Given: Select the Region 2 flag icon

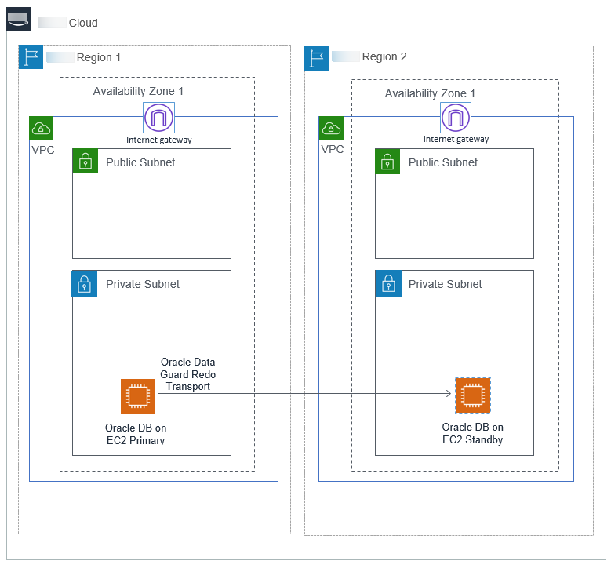Looking at the screenshot, I should pyautogui.click(x=316, y=57).
